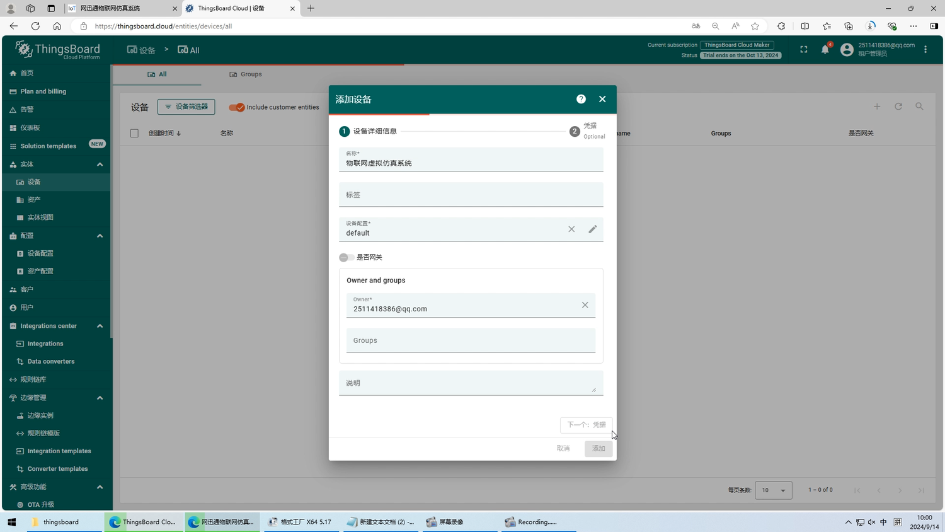945x532 pixels.
Task: Open 规则链库 in the sidebar menu
Action: (33, 379)
